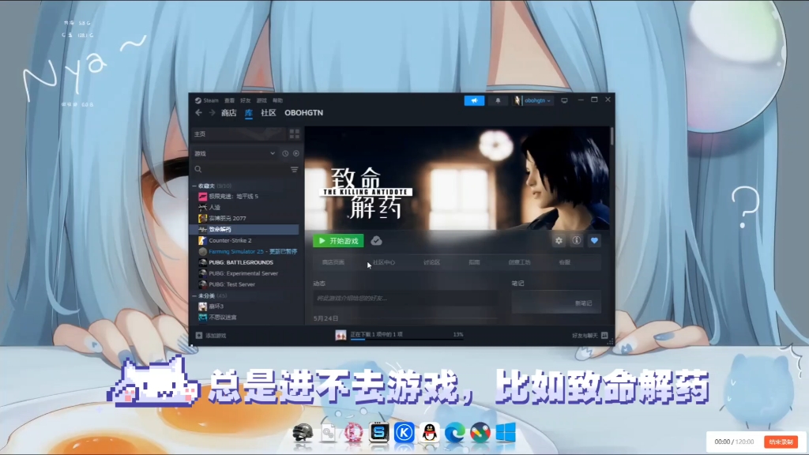The width and height of the screenshot is (809, 455).
Task: Open the 好友 menu
Action: [x=246, y=100]
